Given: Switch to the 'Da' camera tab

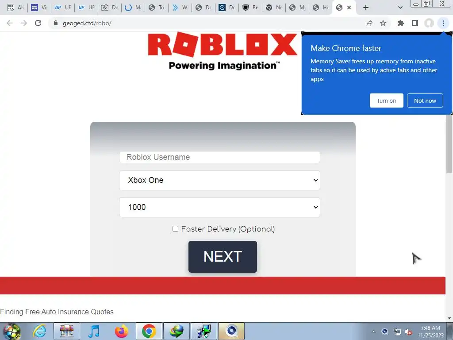Looking at the screenshot, I should [110, 8].
